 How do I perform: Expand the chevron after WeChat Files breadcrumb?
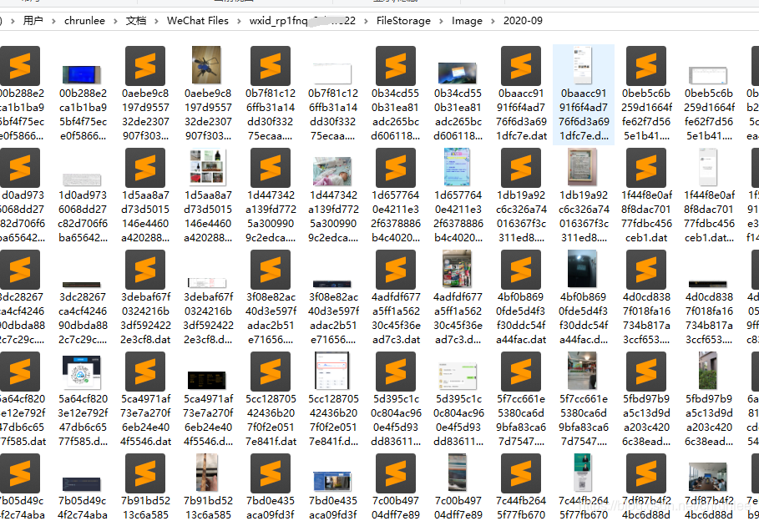(x=239, y=21)
